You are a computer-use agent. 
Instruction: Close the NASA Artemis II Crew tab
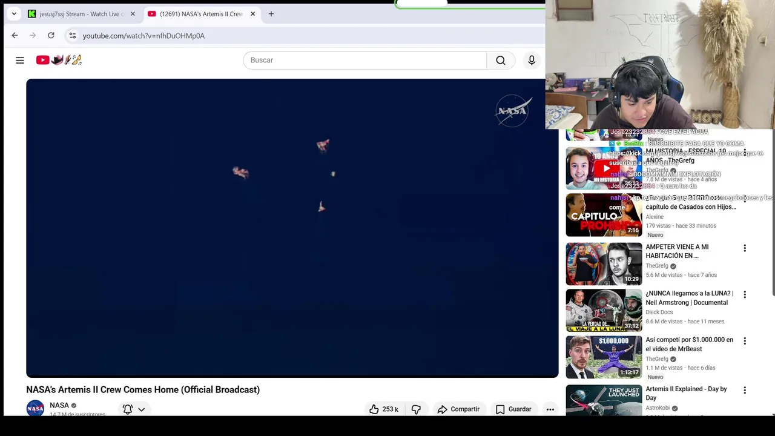click(252, 14)
